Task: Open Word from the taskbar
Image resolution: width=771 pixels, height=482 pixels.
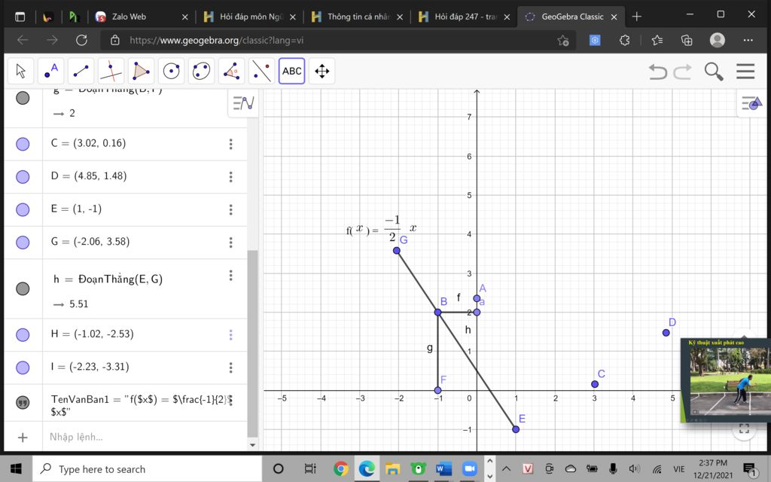Action: click(x=443, y=468)
